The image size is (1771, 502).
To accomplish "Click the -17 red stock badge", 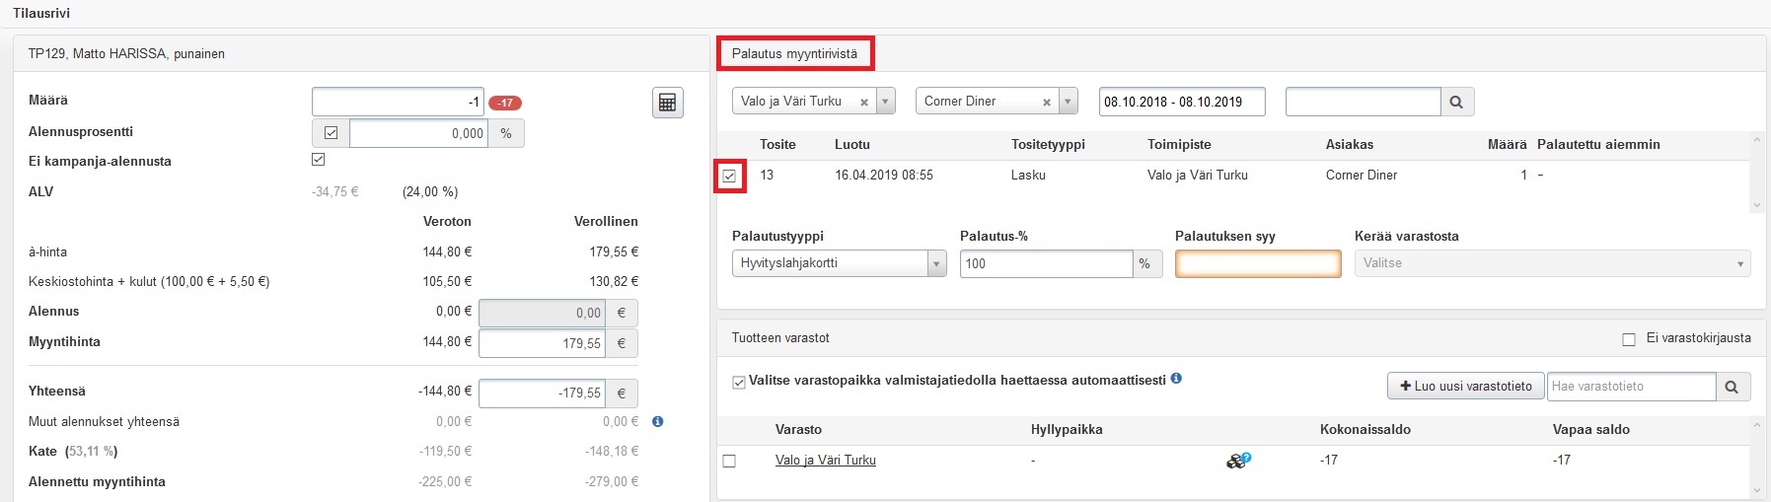I will (x=505, y=103).
